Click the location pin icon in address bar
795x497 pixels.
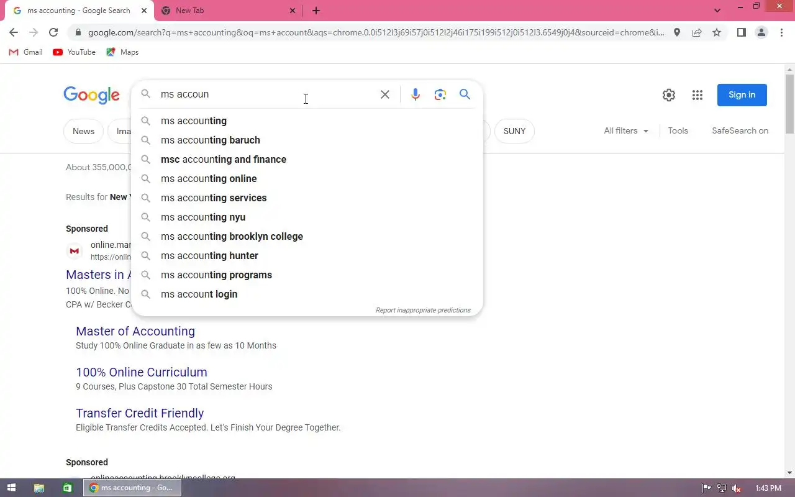coord(677,32)
